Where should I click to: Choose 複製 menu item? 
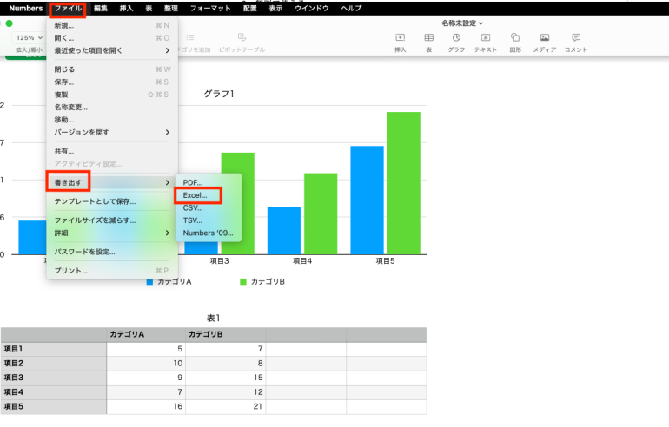[x=112, y=95]
